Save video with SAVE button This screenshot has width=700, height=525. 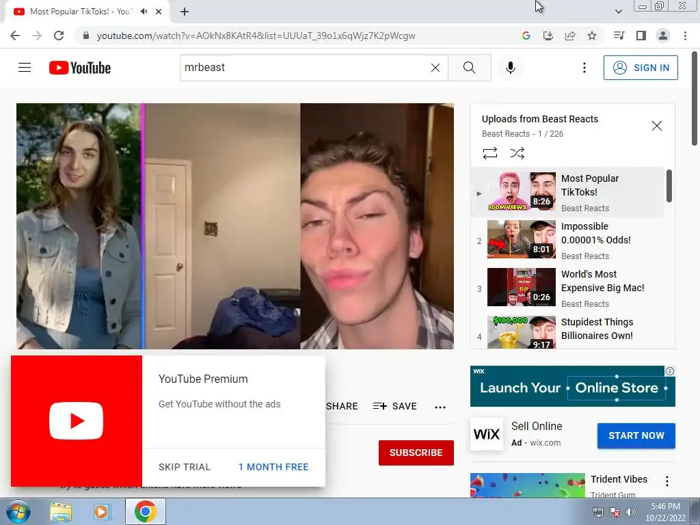tap(394, 406)
